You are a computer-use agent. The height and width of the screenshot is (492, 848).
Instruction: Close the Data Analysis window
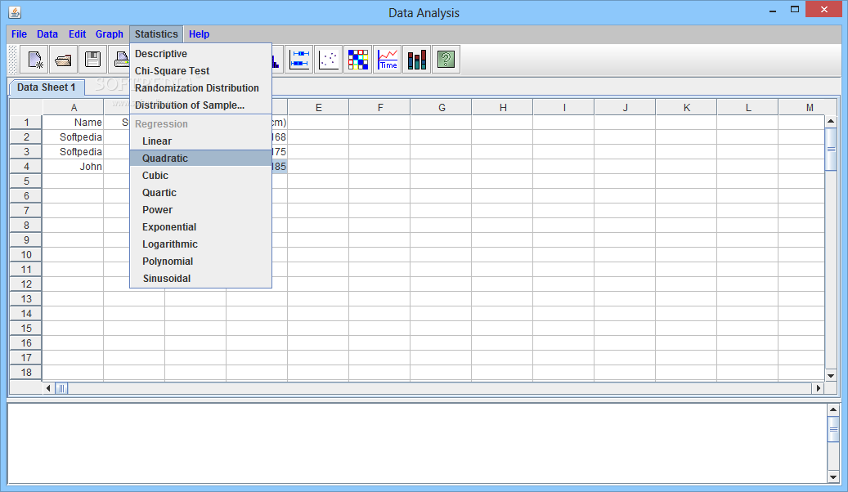823,9
